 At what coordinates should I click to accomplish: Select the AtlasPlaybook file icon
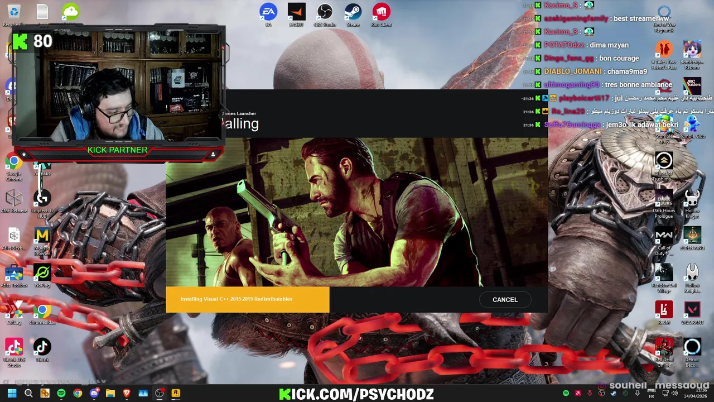[14, 238]
